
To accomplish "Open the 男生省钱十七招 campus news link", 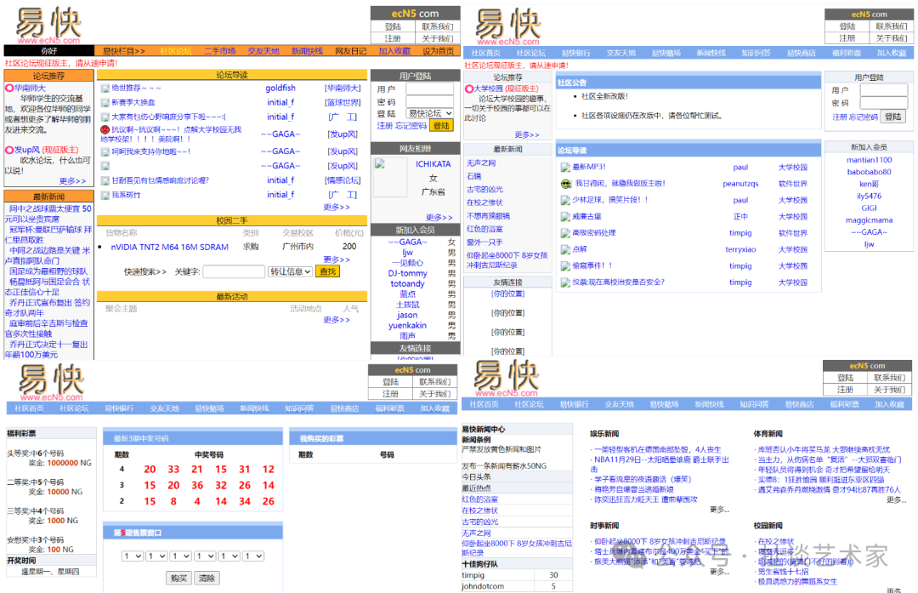I will (783, 572).
